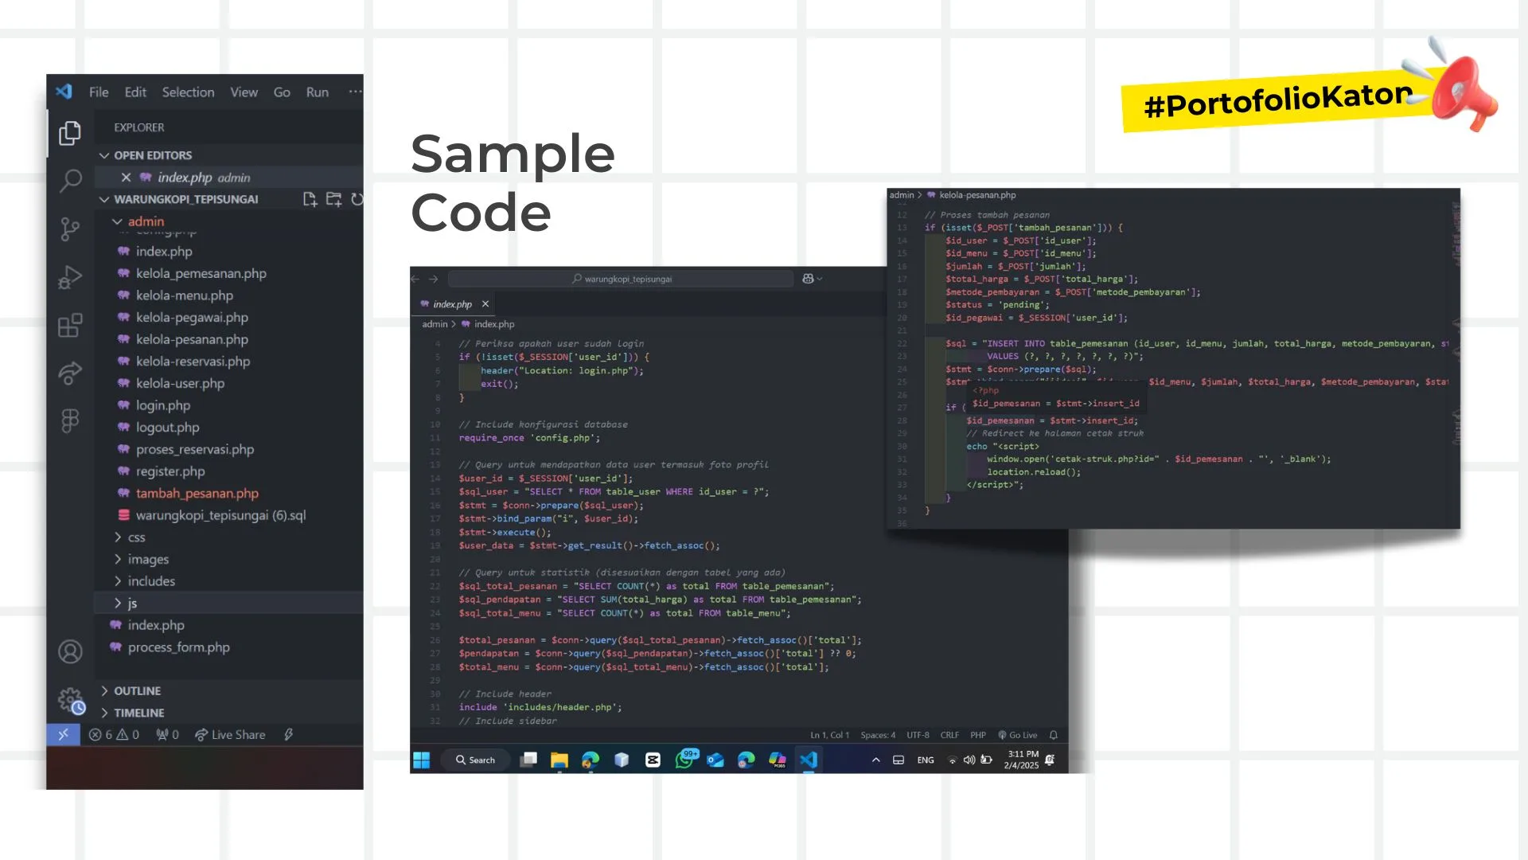Open the Windows Start menu
Screen dimensions: 1528x860
click(422, 760)
